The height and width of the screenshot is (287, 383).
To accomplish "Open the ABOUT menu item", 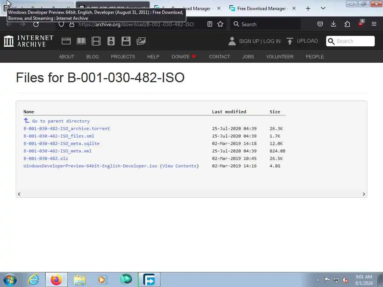I will pos(67,57).
